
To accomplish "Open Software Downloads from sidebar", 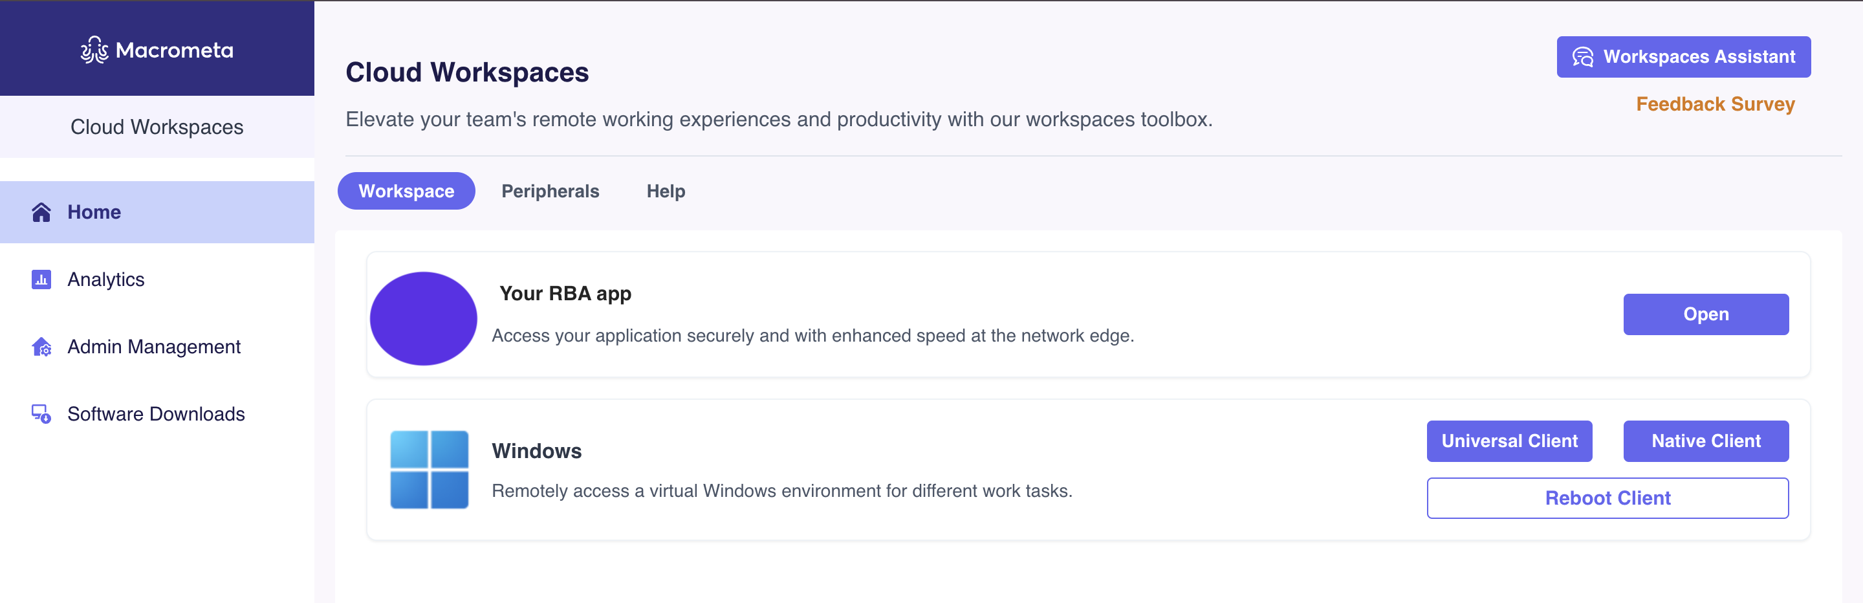I will pos(155,413).
